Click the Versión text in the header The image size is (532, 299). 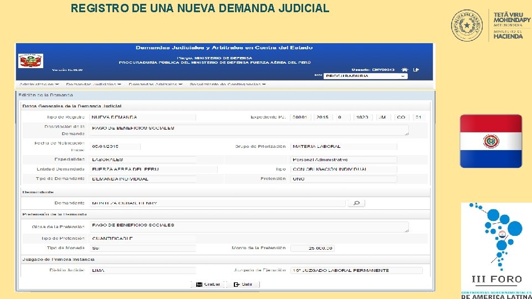click(x=68, y=70)
